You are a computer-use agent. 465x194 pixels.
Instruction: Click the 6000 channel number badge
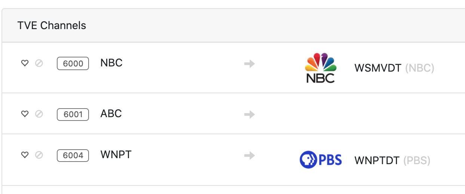73,63
